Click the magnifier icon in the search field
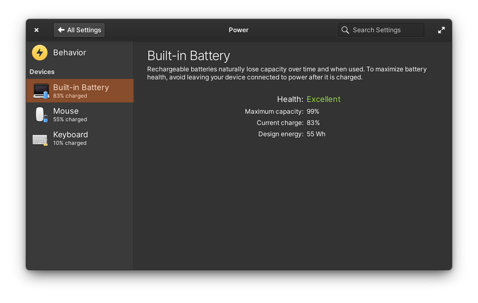The height and width of the screenshot is (303, 478). pos(345,30)
